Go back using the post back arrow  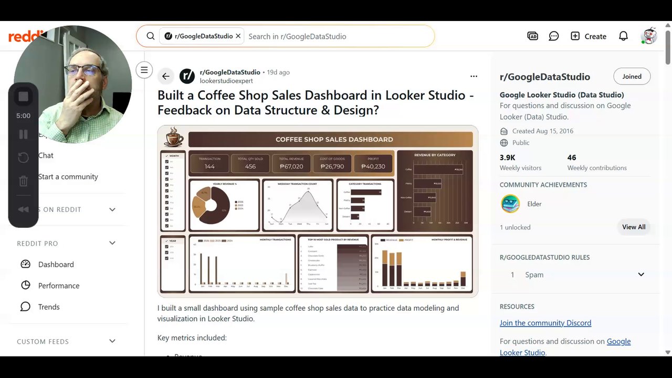click(166, 77)
